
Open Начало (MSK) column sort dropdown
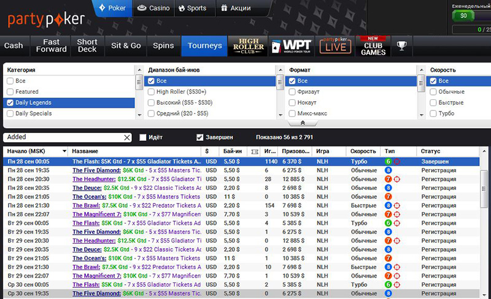coord(64,151)
